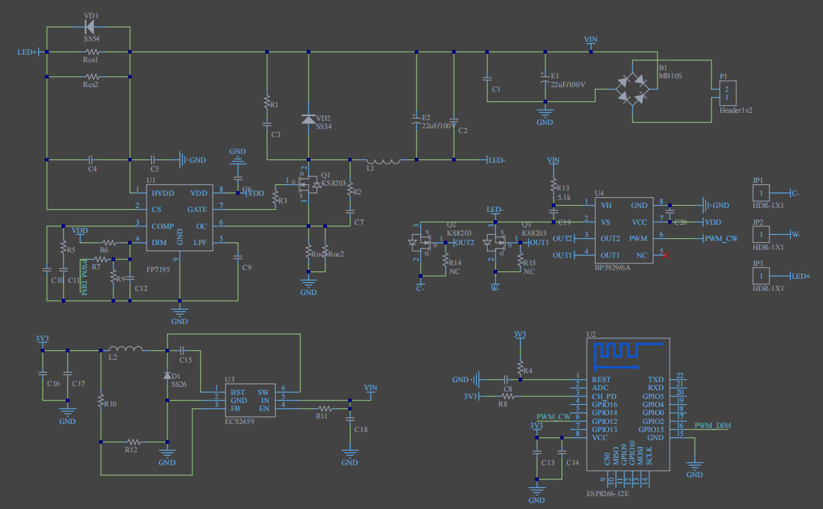Select the C15 capacitor symbol
823x509 pixels.
pos(183,350)
